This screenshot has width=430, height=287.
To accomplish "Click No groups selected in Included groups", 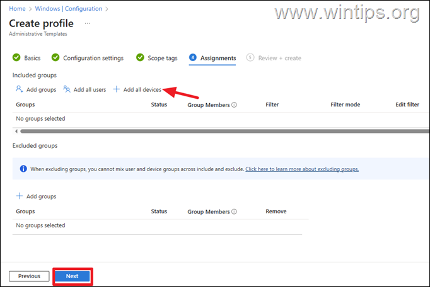I will point(40,118).
